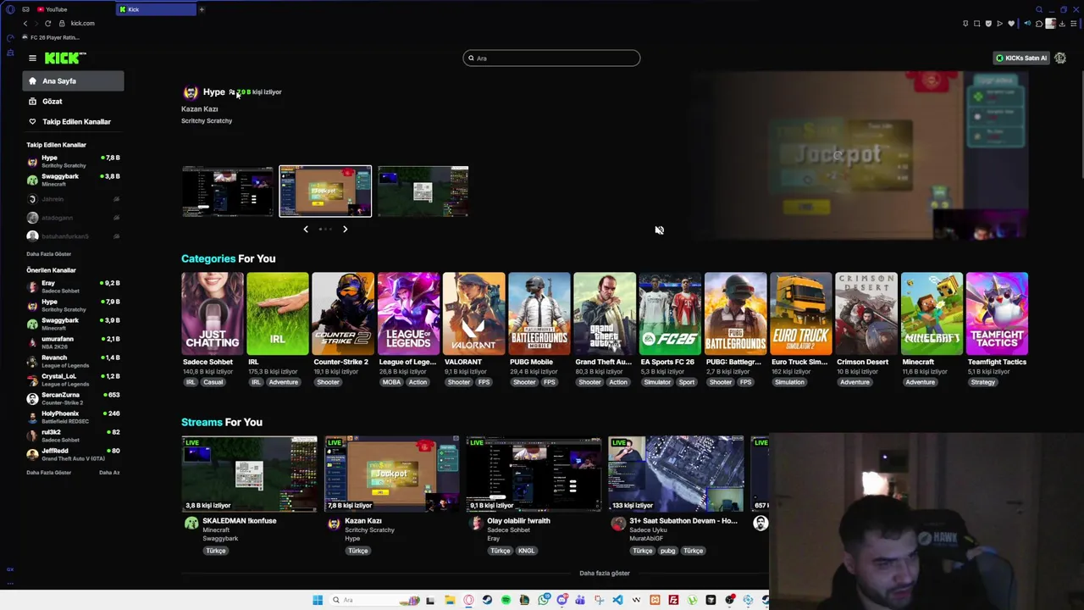The image size is (1084, 610).
Task: Expand followed channels with Daha Fazla Göster
Action: tap(49, 254)
